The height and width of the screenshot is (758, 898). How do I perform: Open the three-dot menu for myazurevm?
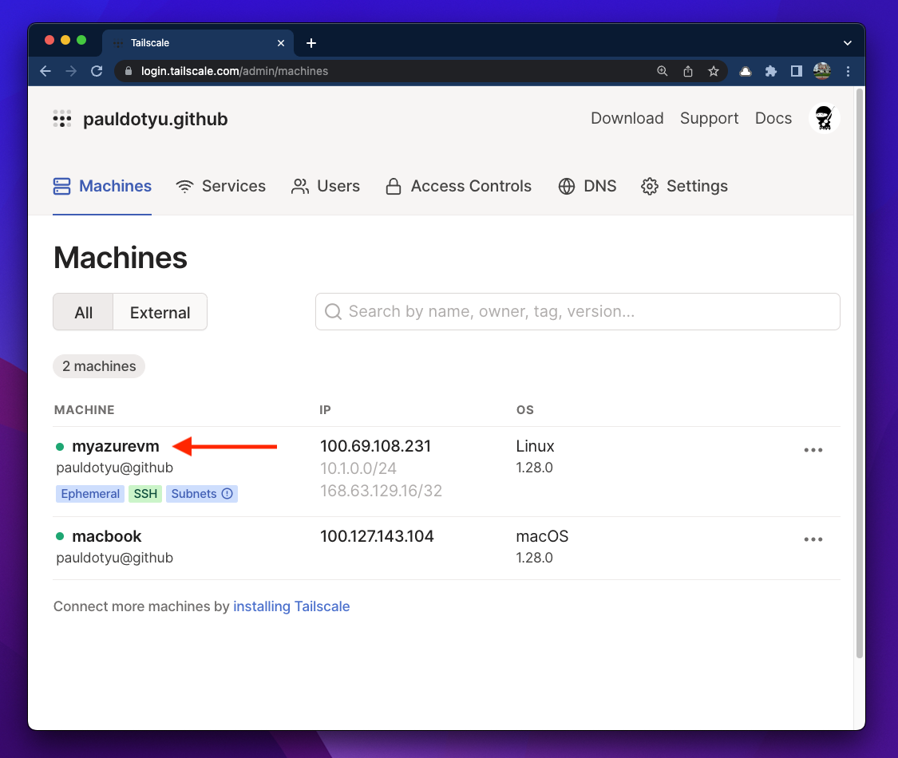tap(813, 450)
